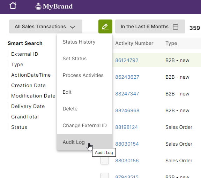Open In the Last 6 Months filter
The image size is (201, 178).
tap(150, 26)
